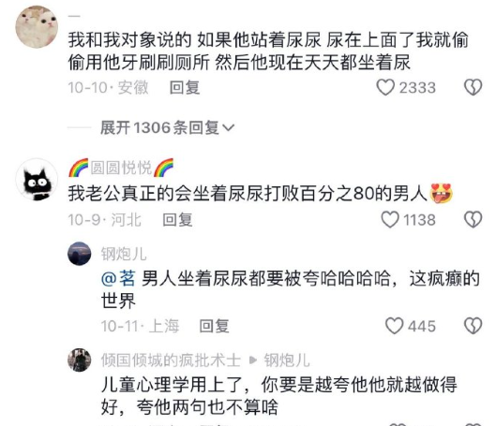Like the comment with 2333 likes
496x426 pixels.
click(385, 87)
